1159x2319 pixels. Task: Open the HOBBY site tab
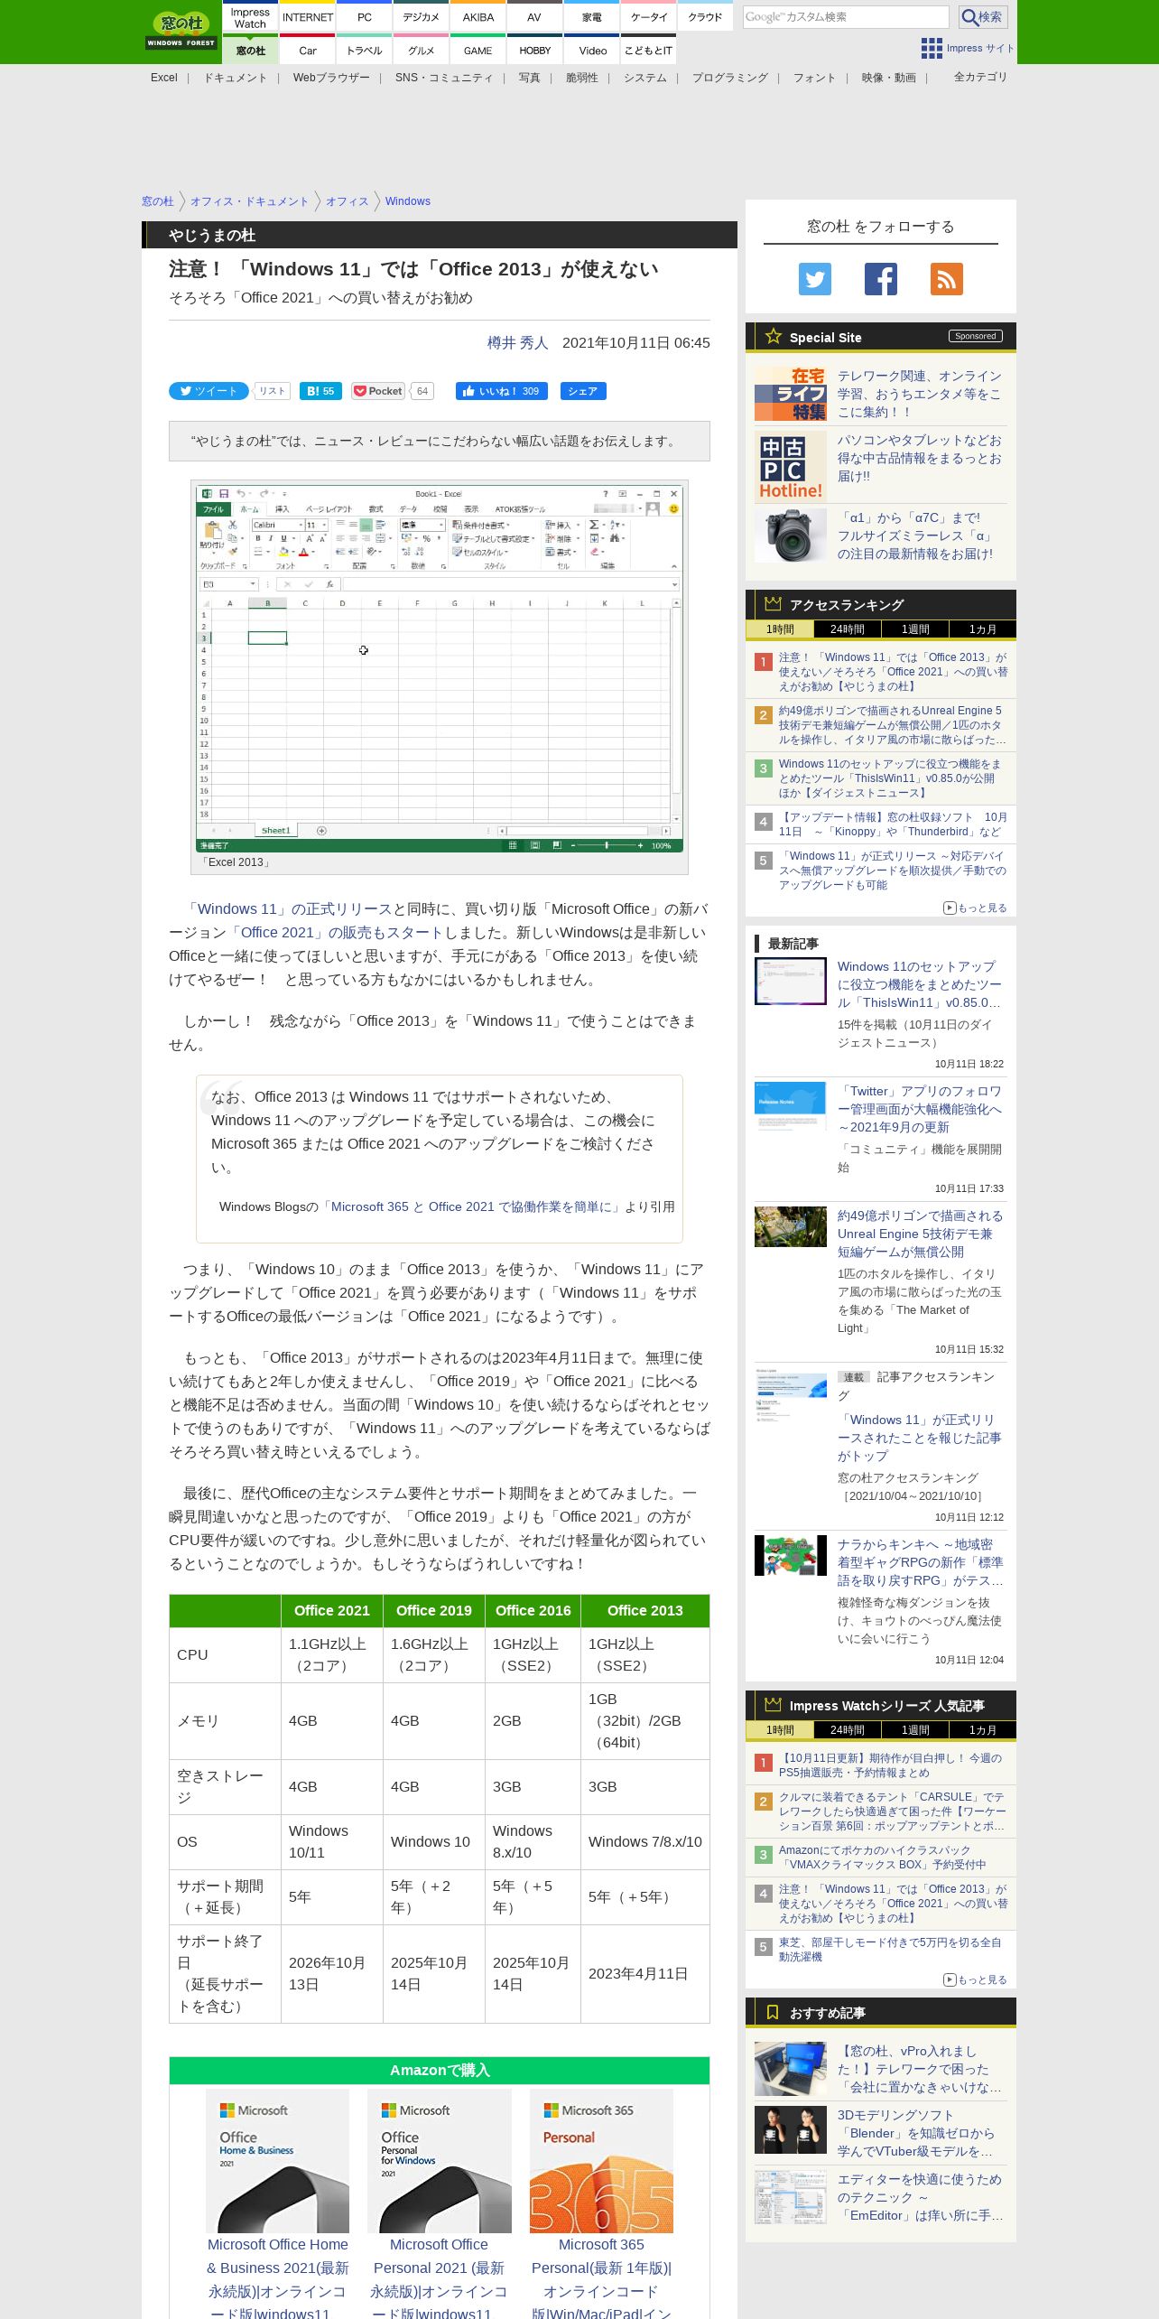click(x=534, y=51)
